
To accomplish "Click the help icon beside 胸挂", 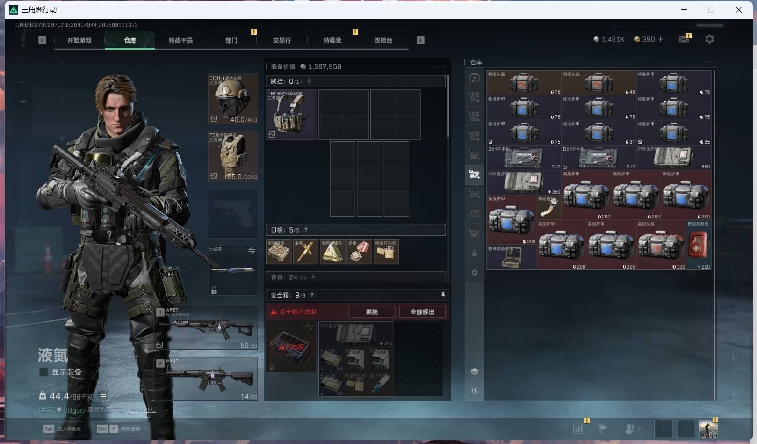I will click(309, 81).
